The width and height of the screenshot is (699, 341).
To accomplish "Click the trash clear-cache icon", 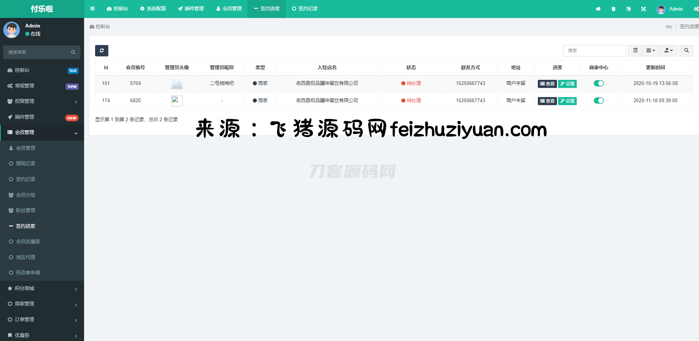I will pyautogui.click(x=613, y=9).
